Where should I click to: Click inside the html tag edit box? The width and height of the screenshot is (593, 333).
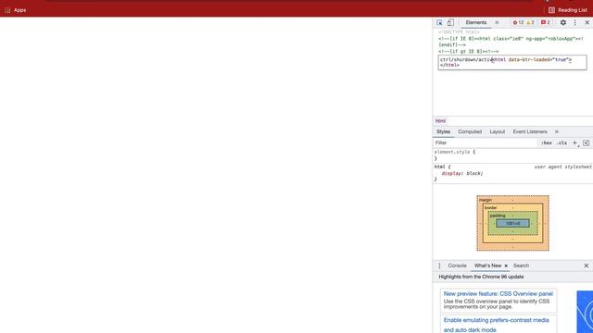point(512,62)
